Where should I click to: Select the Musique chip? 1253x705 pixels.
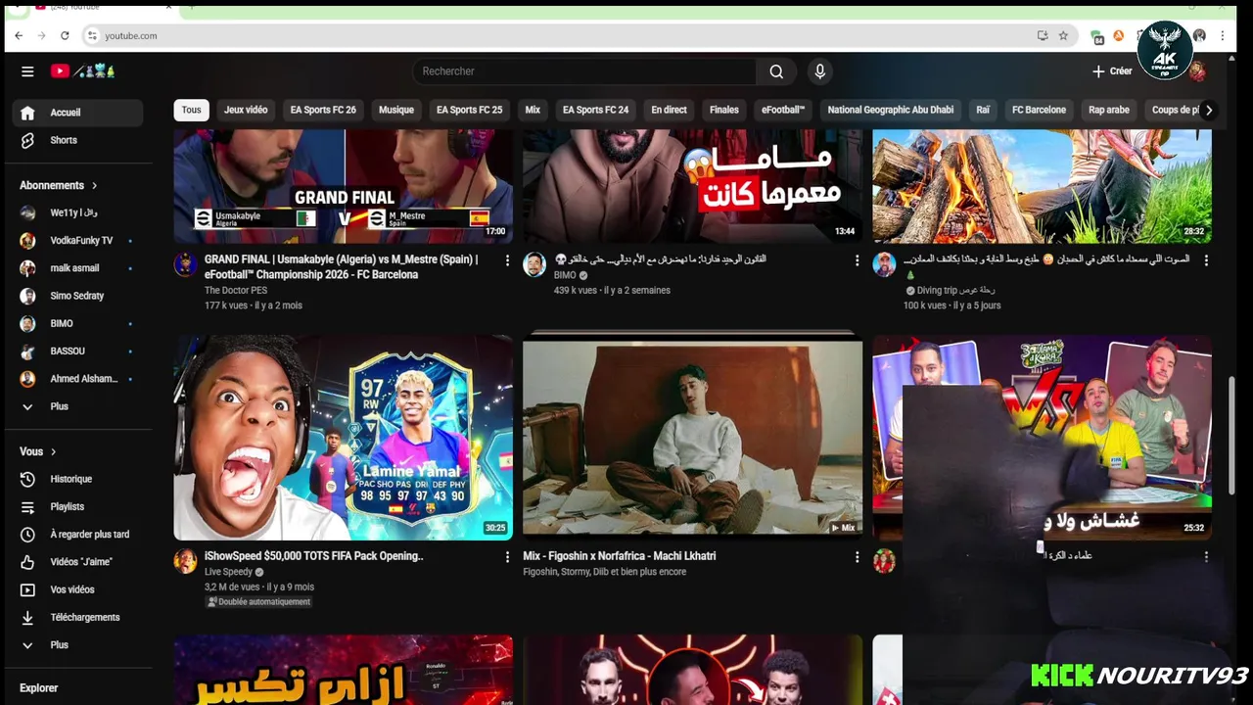(396, 110)
